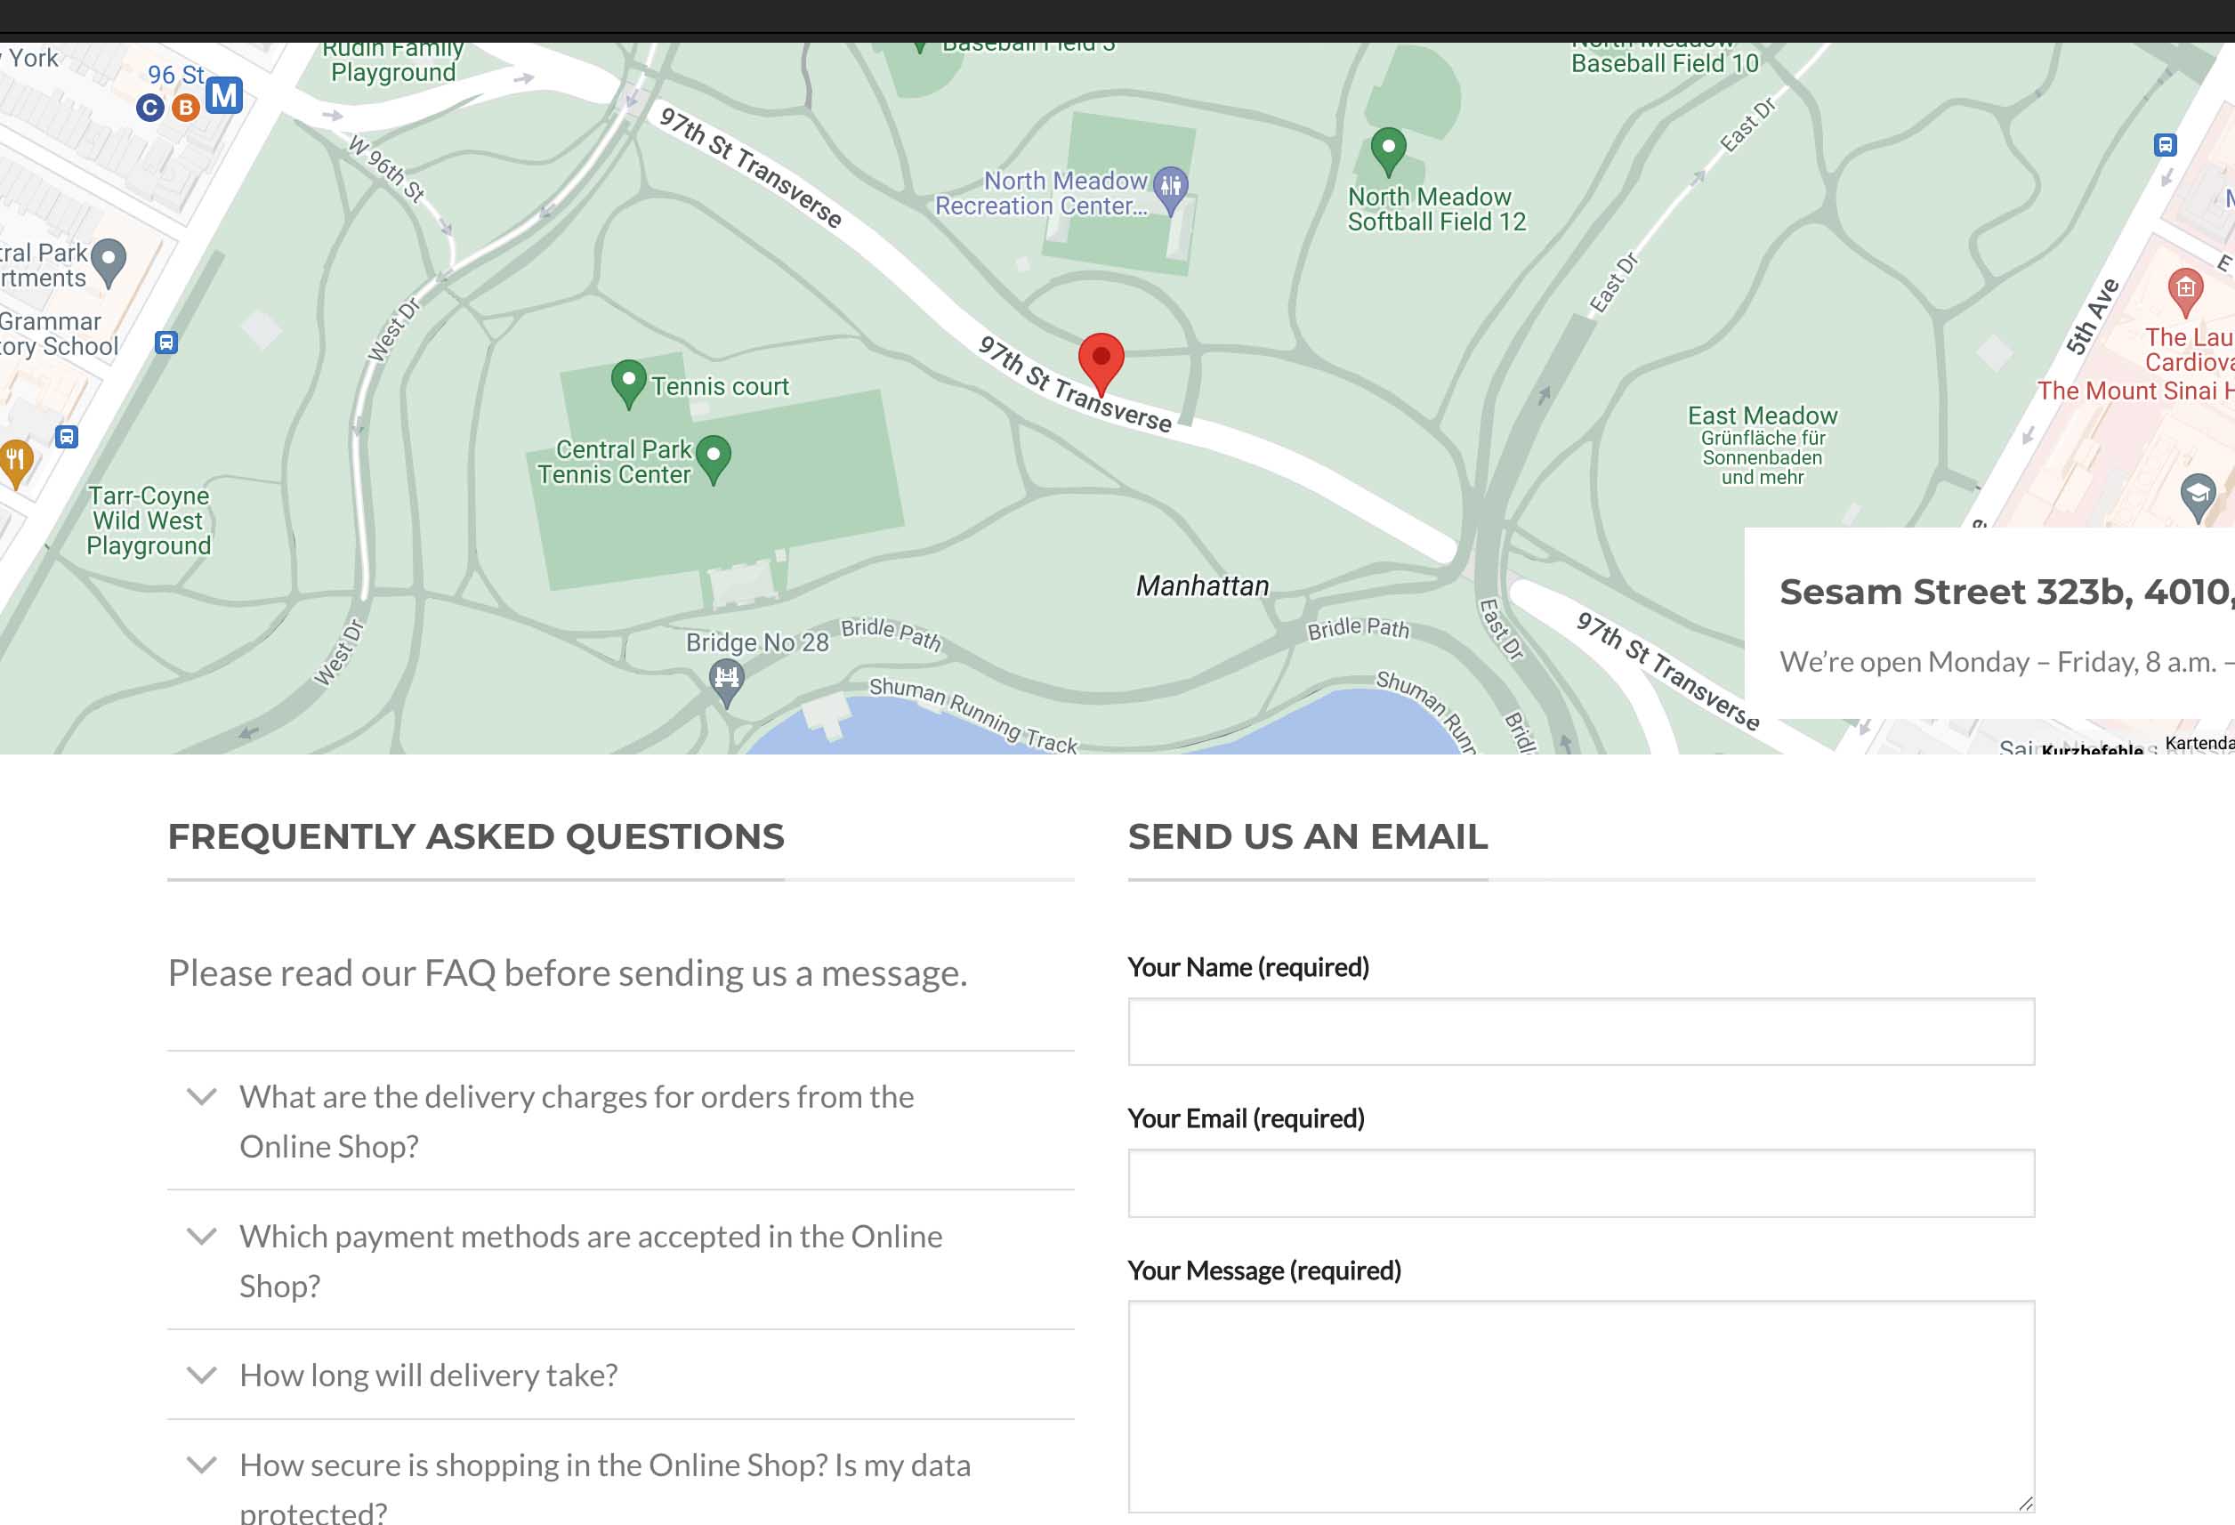This screenshot has width=2235, height=1525.
Task: Click the 'East Meadow' map label
Action: 1762,416
